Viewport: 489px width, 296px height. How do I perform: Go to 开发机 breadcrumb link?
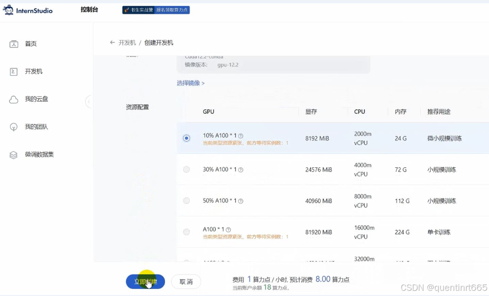(127, 43)
